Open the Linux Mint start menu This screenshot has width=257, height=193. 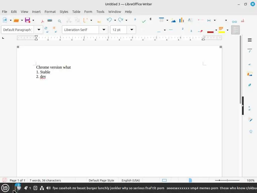(x=5, y=188)
